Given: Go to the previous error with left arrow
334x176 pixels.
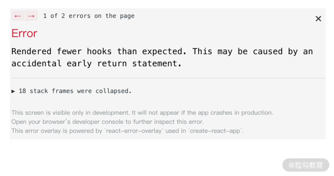Looking at the screenshot, I should [18, 16].
